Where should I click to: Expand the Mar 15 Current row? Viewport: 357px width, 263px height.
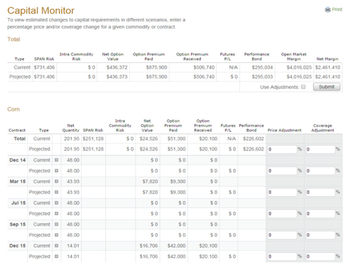click(x=56, y=181)
